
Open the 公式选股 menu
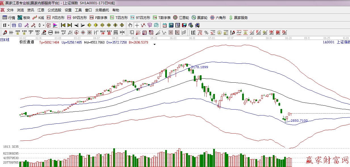(x=54, y=10)
